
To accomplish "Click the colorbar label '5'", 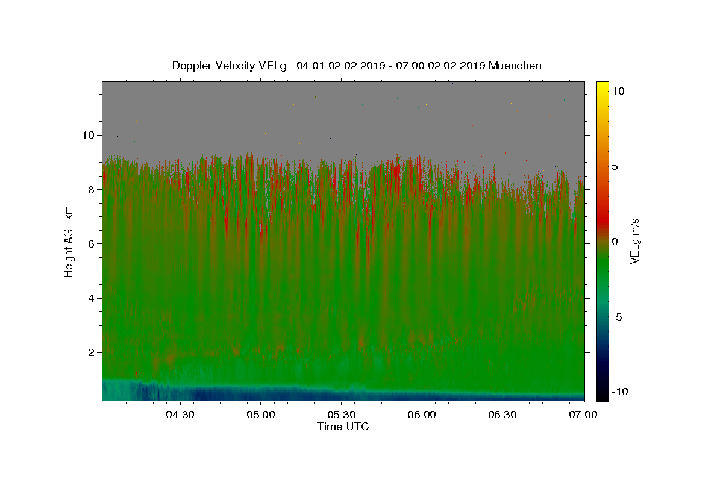I will [614, 166].
